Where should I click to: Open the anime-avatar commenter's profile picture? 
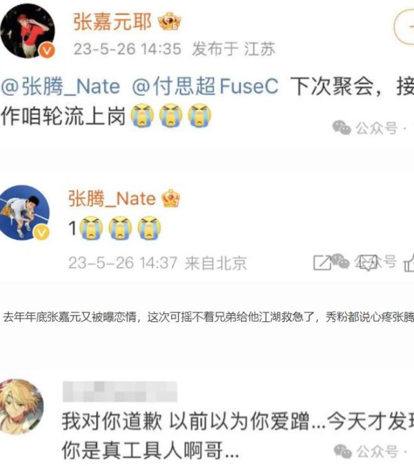coord(21,407)
